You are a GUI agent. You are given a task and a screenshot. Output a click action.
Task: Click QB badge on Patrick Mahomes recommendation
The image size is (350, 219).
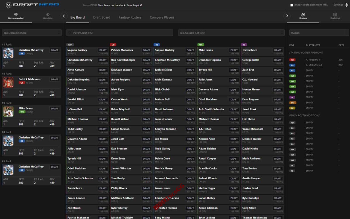pos(22,83)
